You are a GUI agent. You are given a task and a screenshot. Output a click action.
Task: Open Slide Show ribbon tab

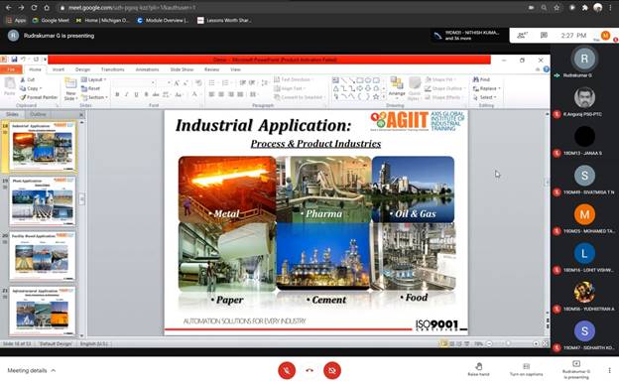(x=182, y=69)
